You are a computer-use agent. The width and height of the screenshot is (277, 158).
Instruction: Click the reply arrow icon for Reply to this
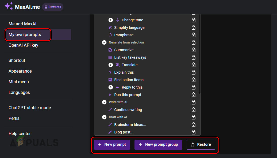pos(118,87)
